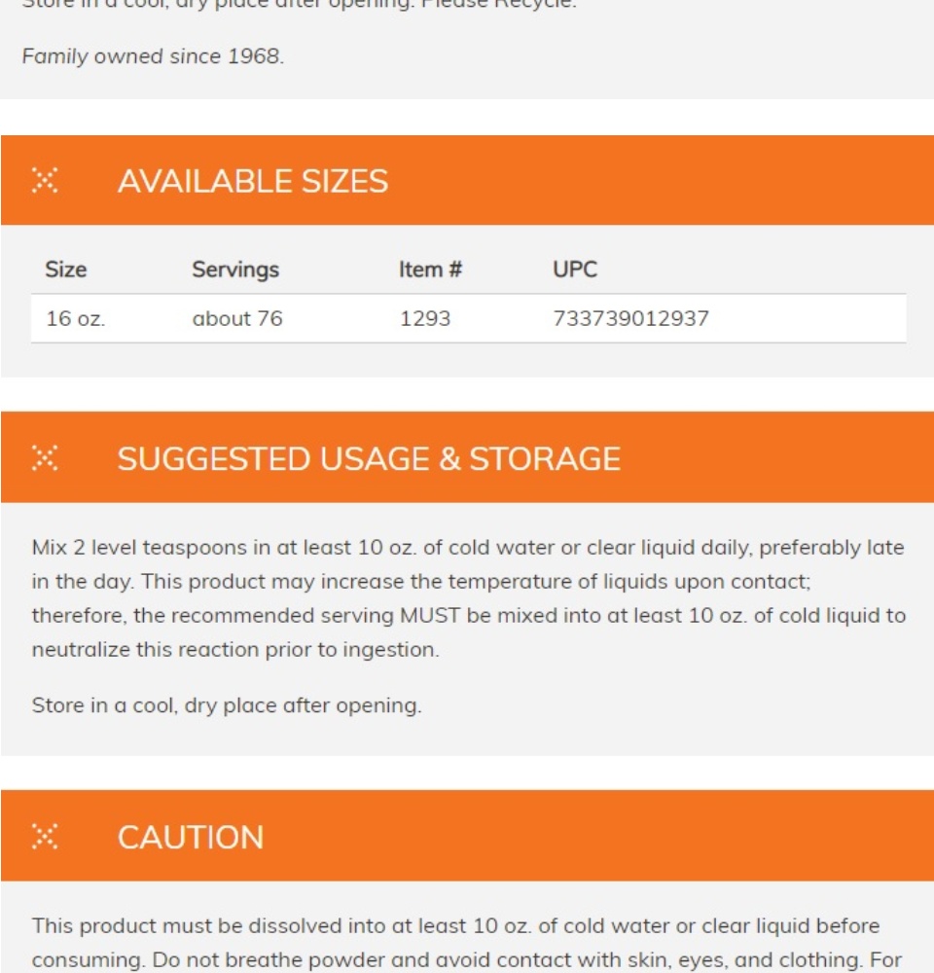Click the UPC code 733739012937
Screen dimensions: 934x973
(x=630, y=318)
